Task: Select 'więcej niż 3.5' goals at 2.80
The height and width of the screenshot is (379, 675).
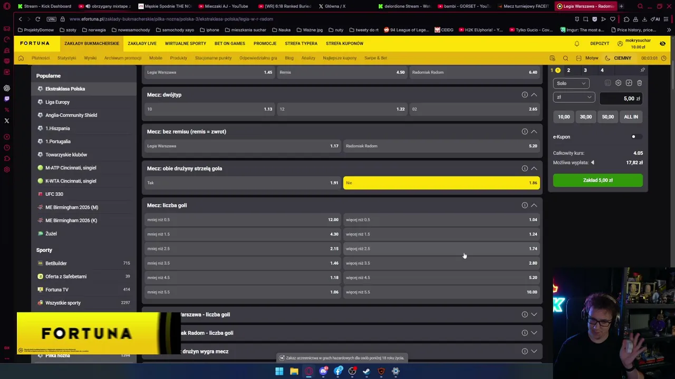Action: (441, 263)
